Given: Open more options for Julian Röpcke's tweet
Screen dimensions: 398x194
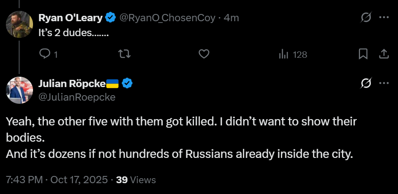Looking at the screenshot, I should 384,83.
